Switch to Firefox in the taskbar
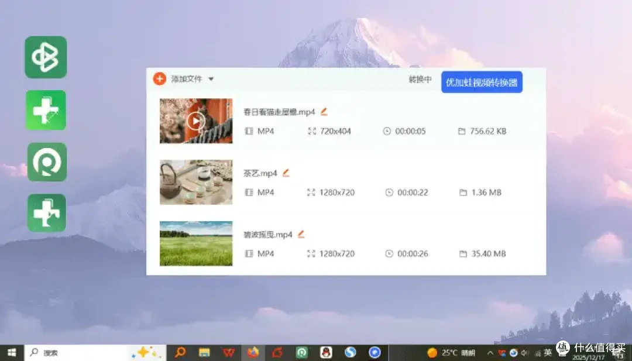632x361 pixels. coord(253,353)
